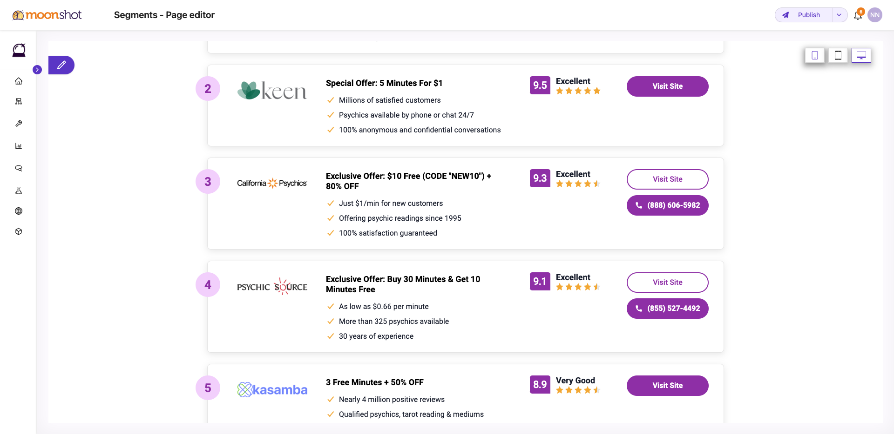Call (888) 606-5982 button
This screenshot has height=434, width=894.
point(668,205)
